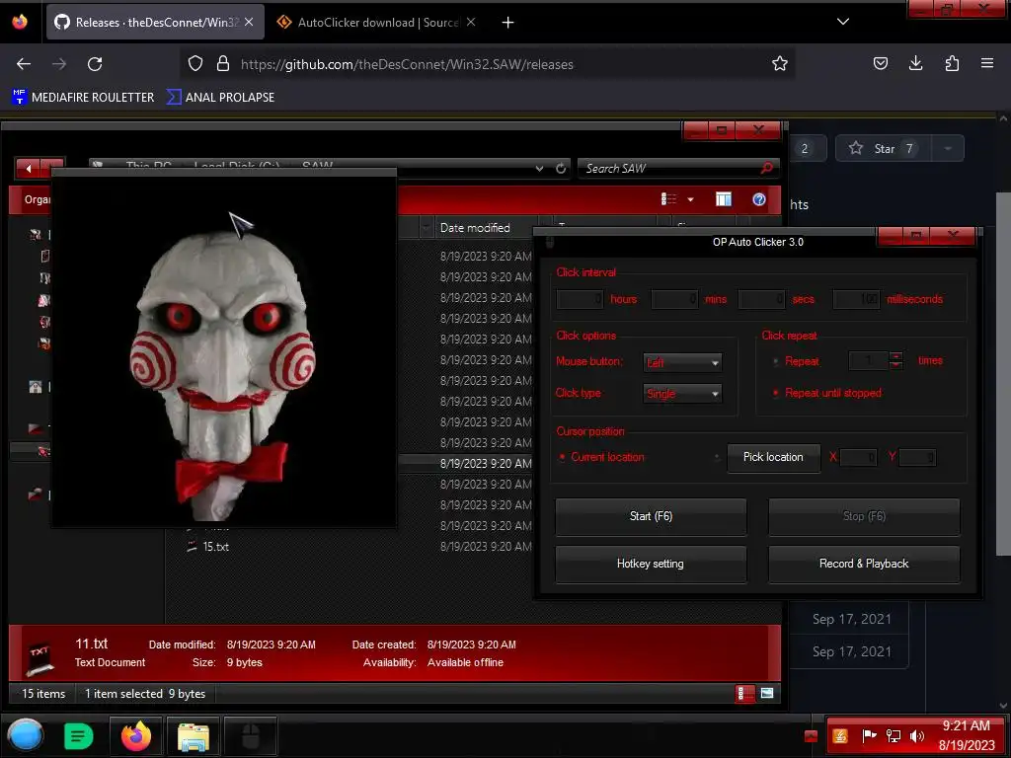Toggle the Explorer preview pane

click(x=724, y=199)
